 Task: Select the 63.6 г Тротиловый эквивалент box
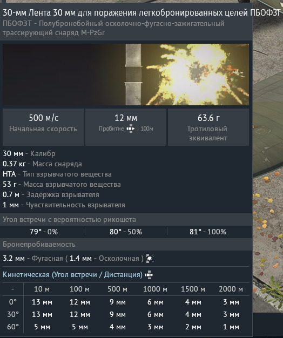[208, 127]
